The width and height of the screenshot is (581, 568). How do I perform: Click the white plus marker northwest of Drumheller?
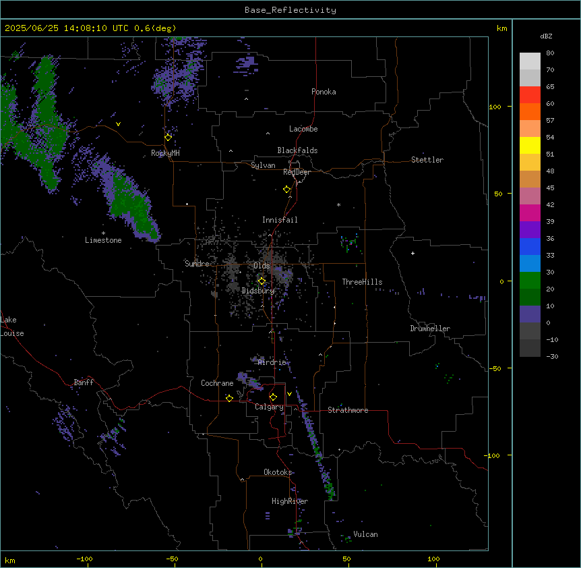(412, 253)
